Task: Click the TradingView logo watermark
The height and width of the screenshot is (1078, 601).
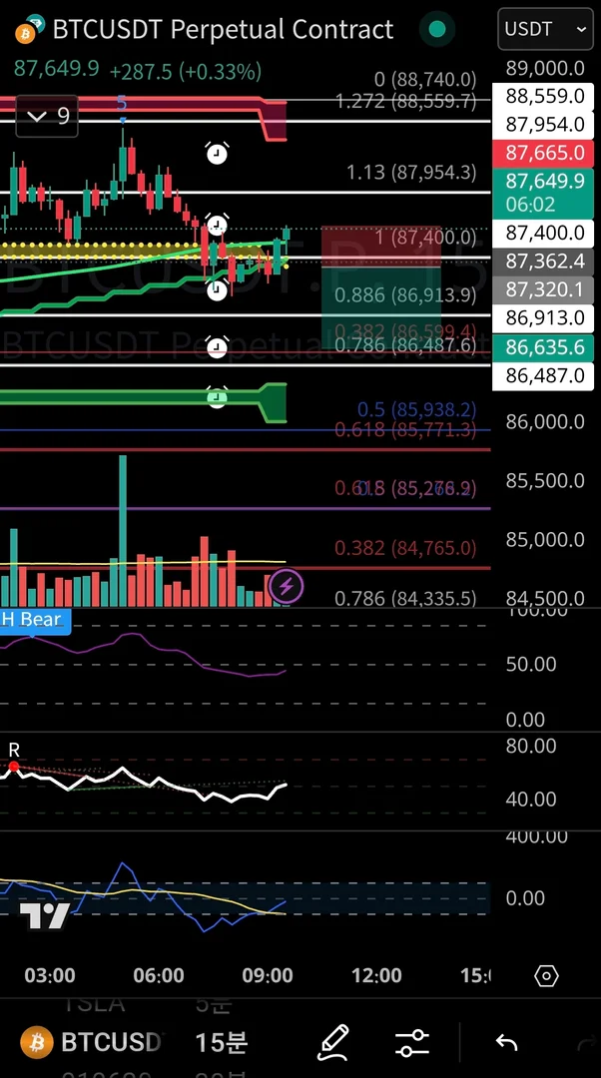Action: point(45,915)
